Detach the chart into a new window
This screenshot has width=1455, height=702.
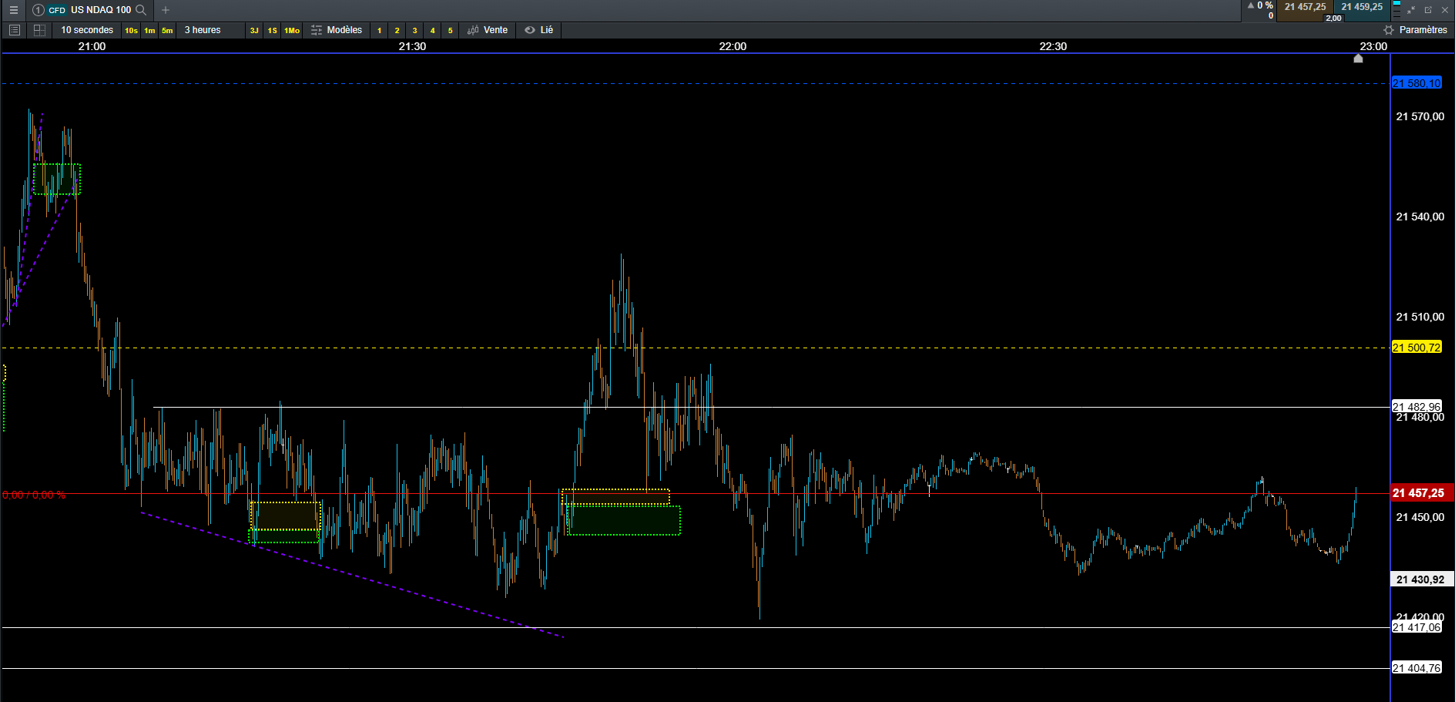tap(1428, 10)
